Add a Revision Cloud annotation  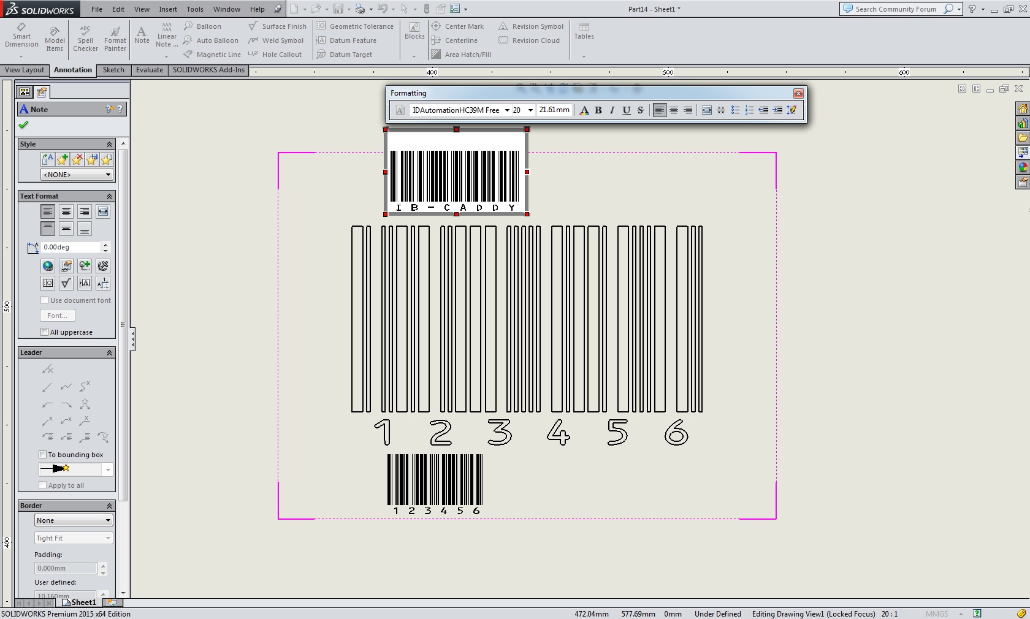tap(530, 40)
